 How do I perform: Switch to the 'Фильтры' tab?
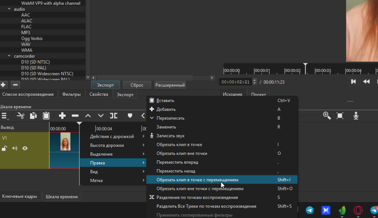(x=71, y=95)
